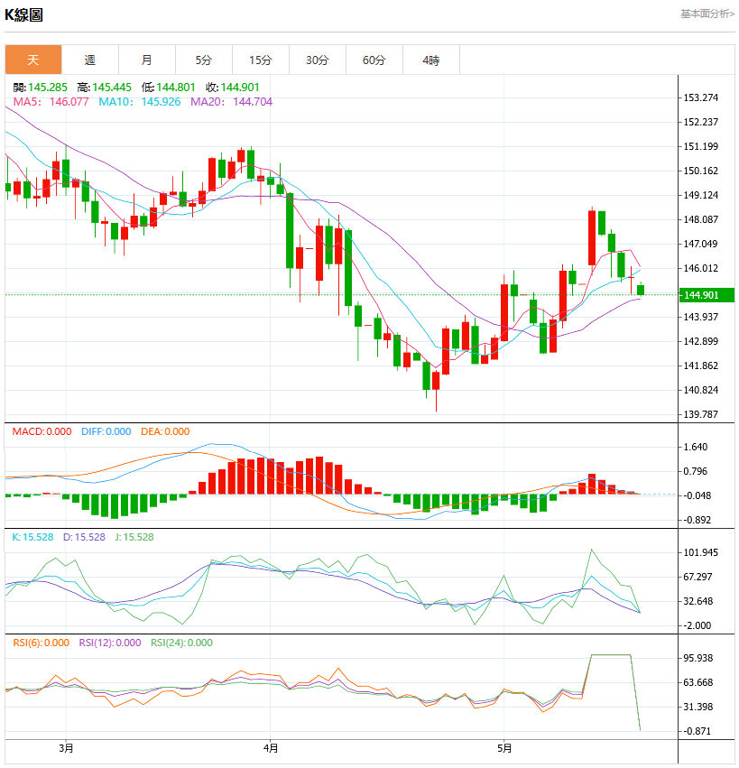Screen dimensions: 739x768
Task: Click the 142.899 price axis label
Action: [700, 341]
